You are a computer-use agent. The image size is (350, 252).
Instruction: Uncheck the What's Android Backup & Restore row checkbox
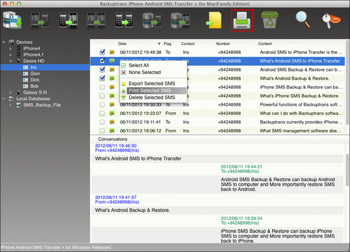click(x=102, y=78)
